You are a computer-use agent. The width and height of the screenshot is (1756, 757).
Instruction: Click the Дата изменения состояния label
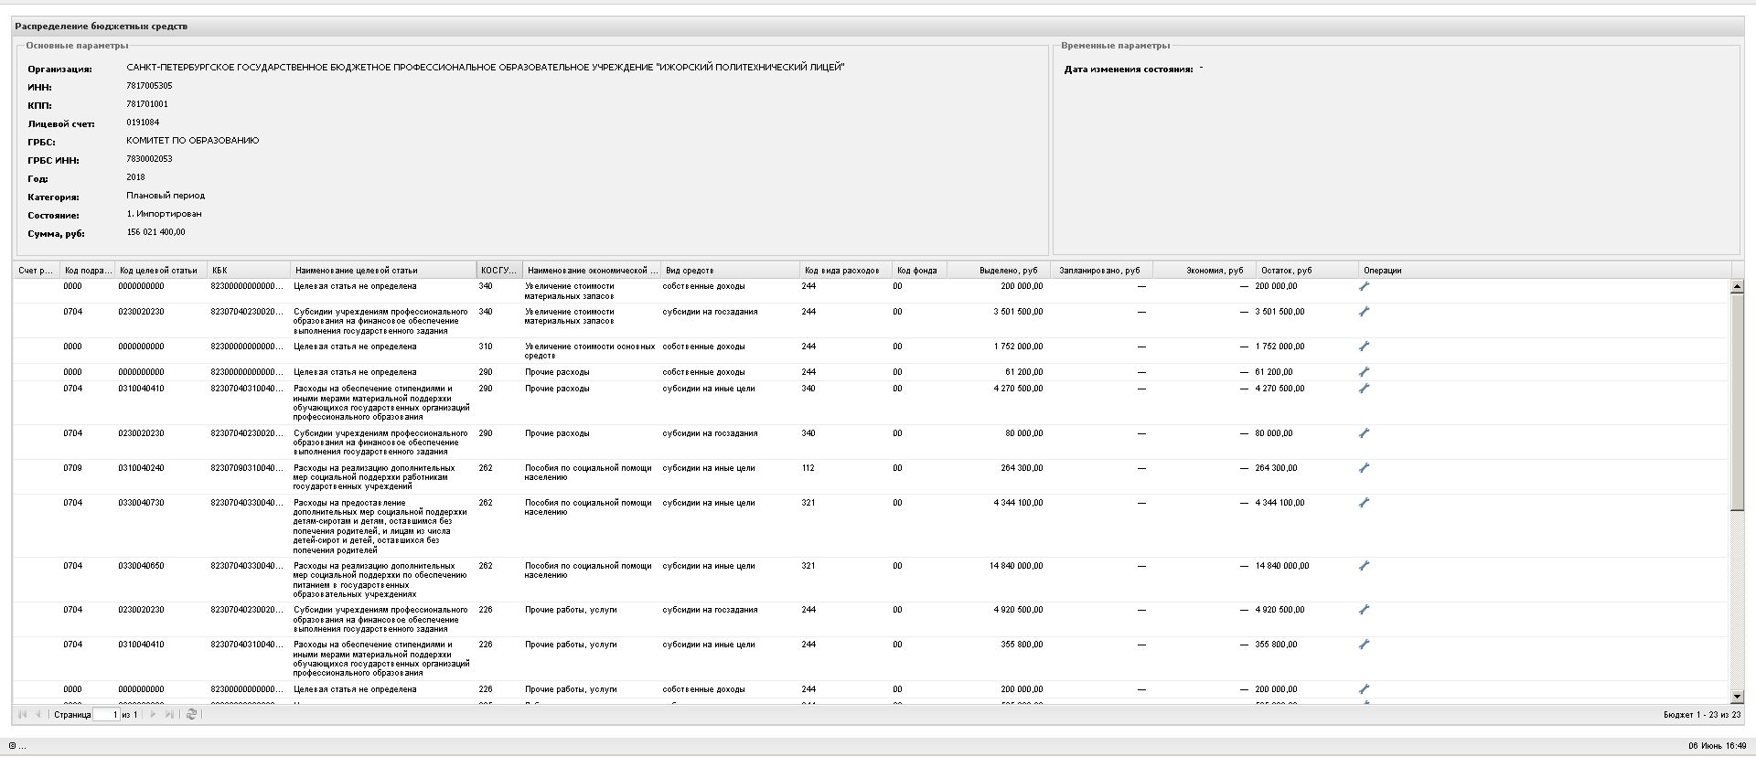coord(1129,69)
